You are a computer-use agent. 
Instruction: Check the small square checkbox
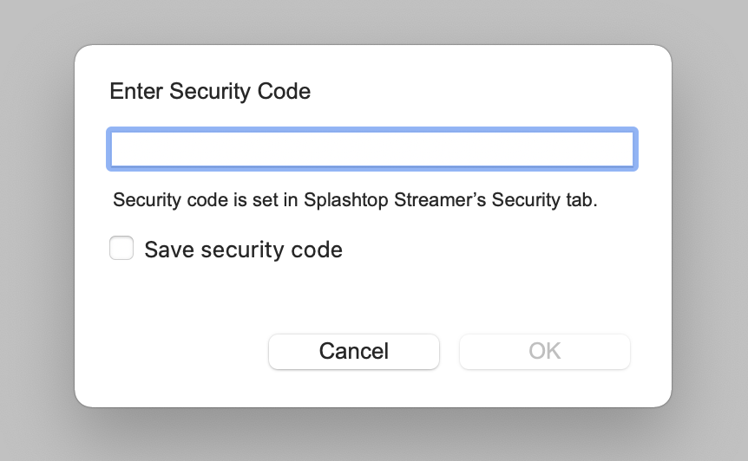click(x=121, y=250)
